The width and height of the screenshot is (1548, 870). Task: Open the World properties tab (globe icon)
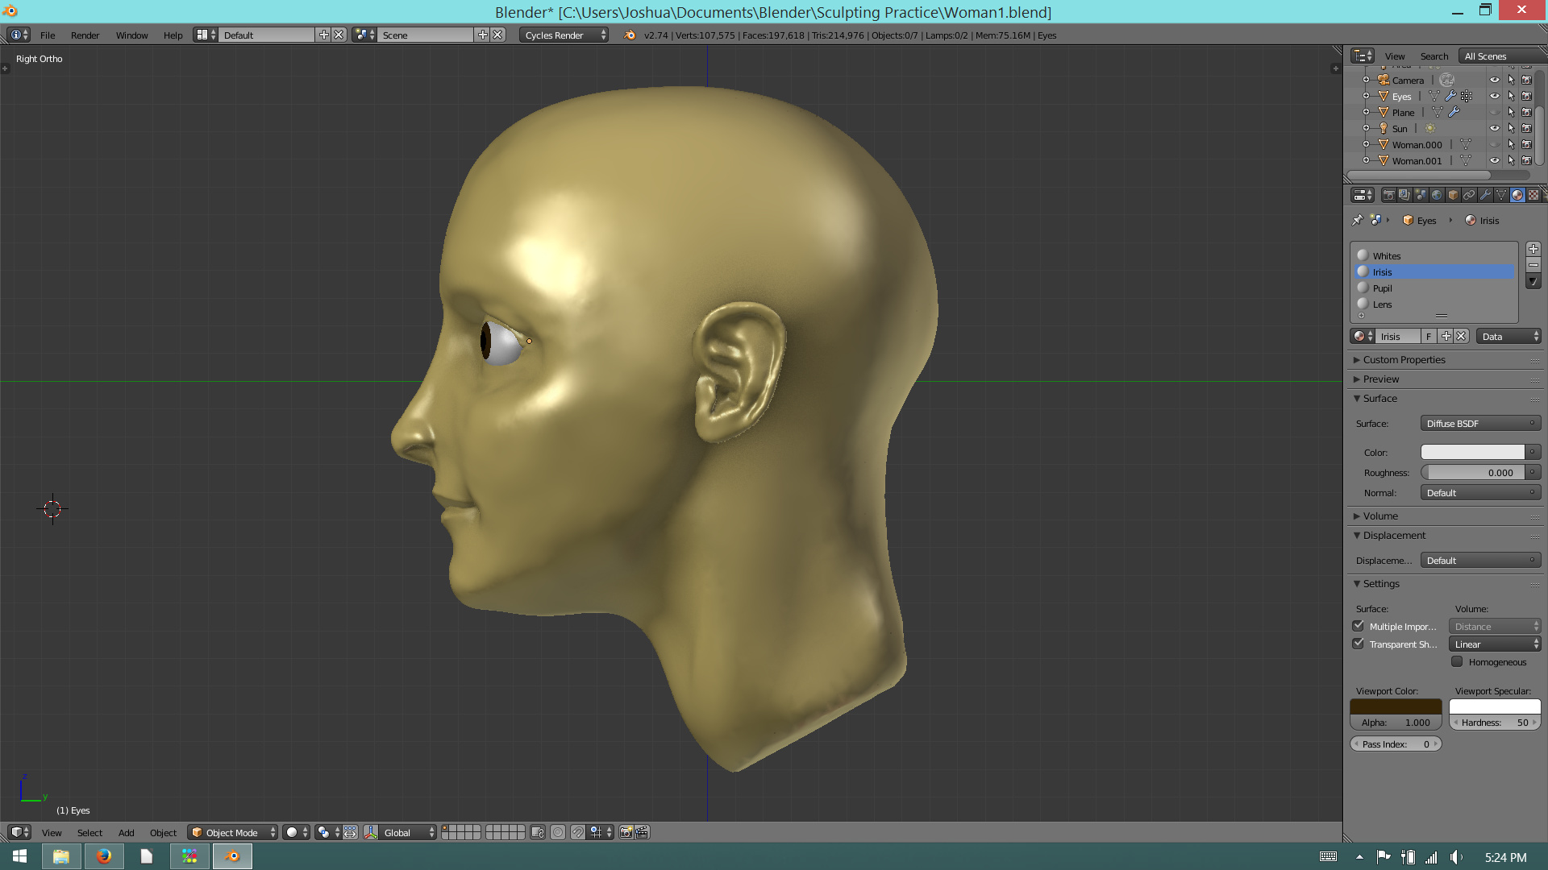pos(1437,195)
